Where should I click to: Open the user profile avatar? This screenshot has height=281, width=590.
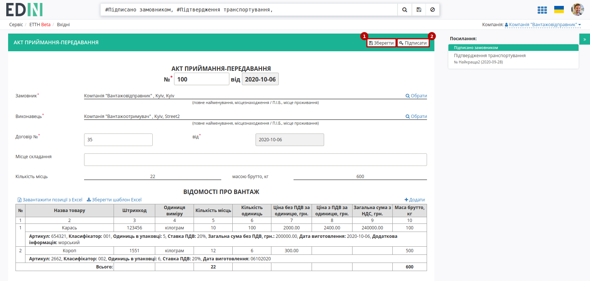pyautogui.click(x=577, y=10)
